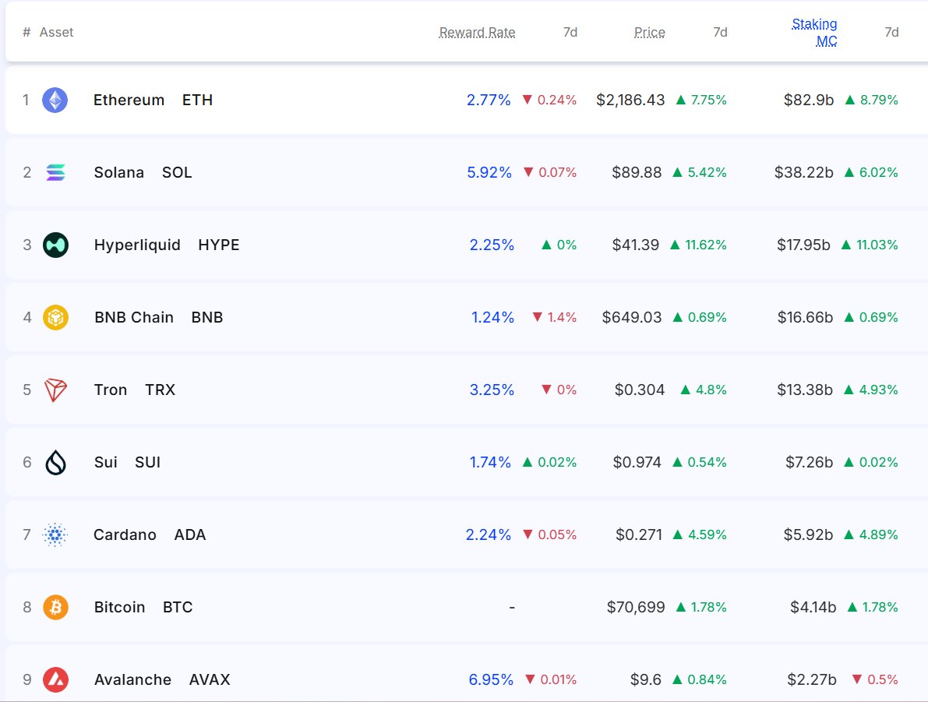Open the Bitcoin asset name
Screen dimensions: 928x702
click(x=119, y=607)
